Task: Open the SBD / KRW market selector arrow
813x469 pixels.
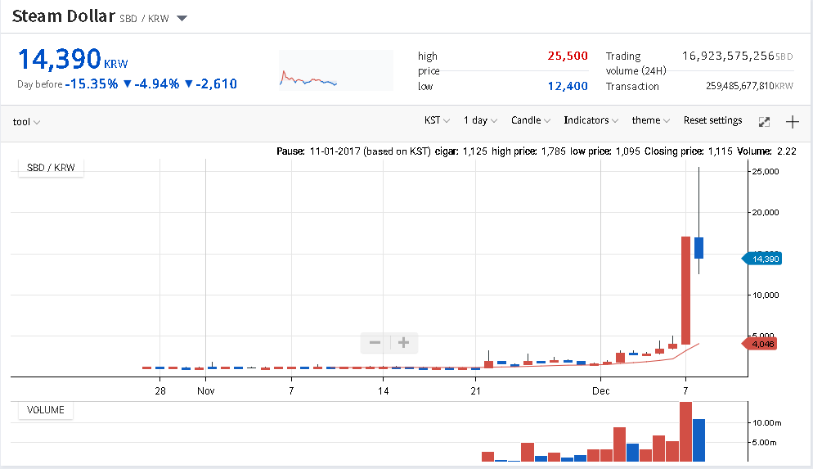Action: (182, 18)
